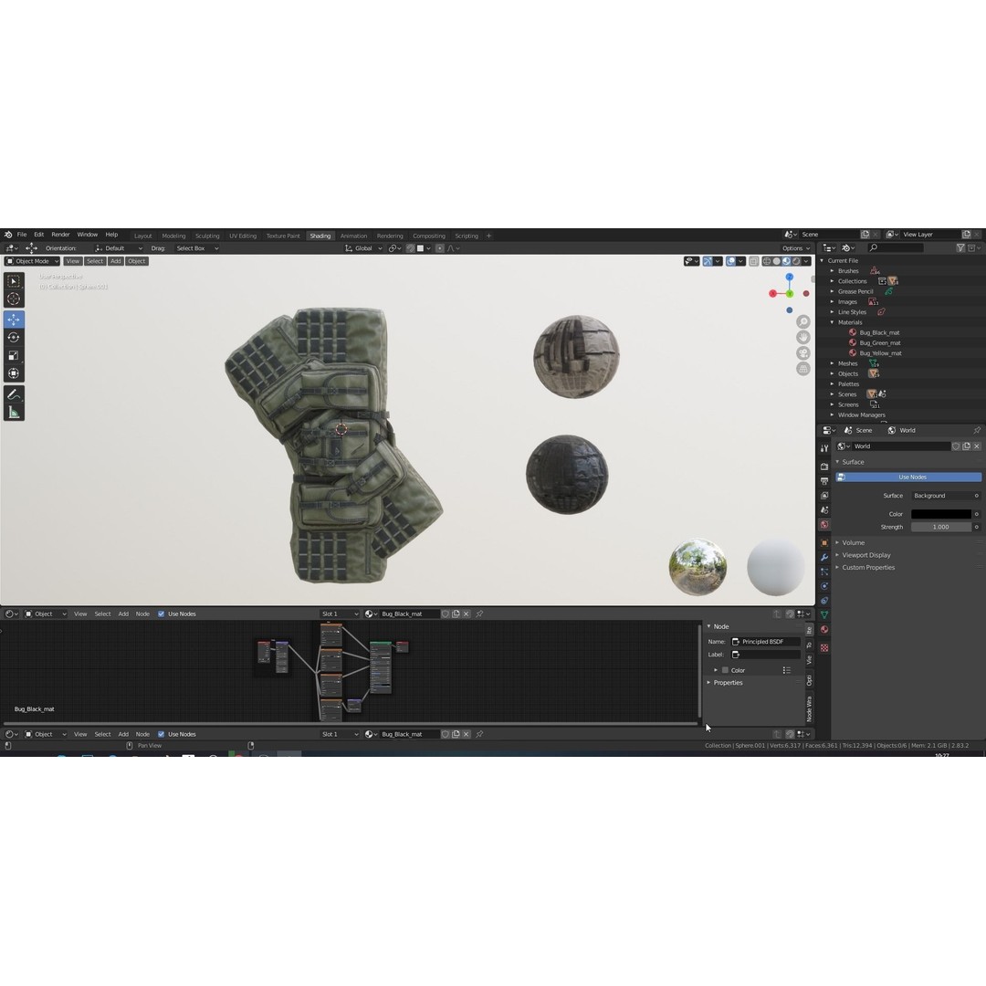Expand the Viewport Display panel
Screen dimensions: 986x986
(x=865, y=555)
